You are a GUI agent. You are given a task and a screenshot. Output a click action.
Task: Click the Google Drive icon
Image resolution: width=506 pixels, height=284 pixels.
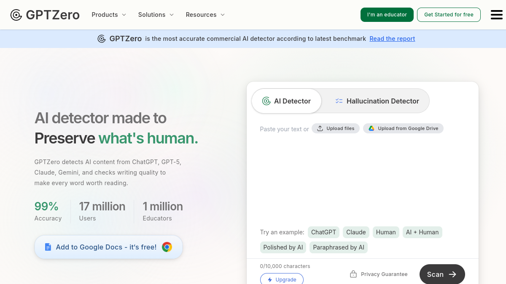coord(371,128)
